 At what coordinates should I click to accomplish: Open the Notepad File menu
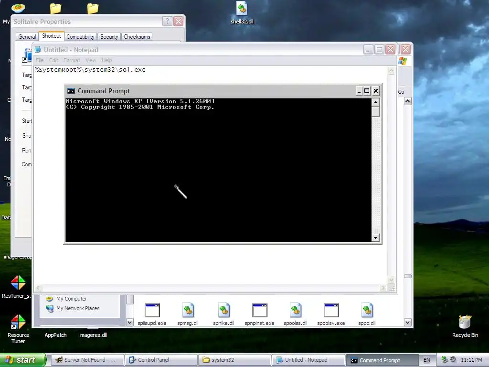pyautogui.click(x=40, y=60)
